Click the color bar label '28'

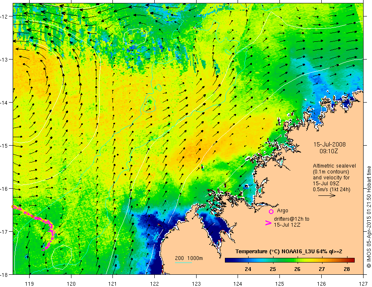click(347, 269)
